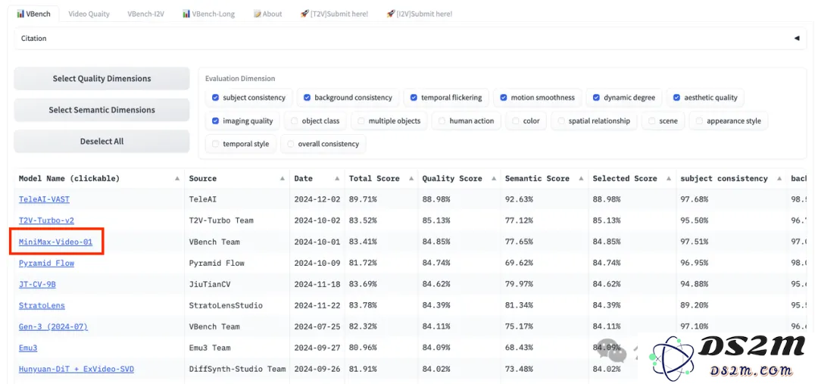
Task: Enable spatial relationship checkbox
Action: click(561, 121)
